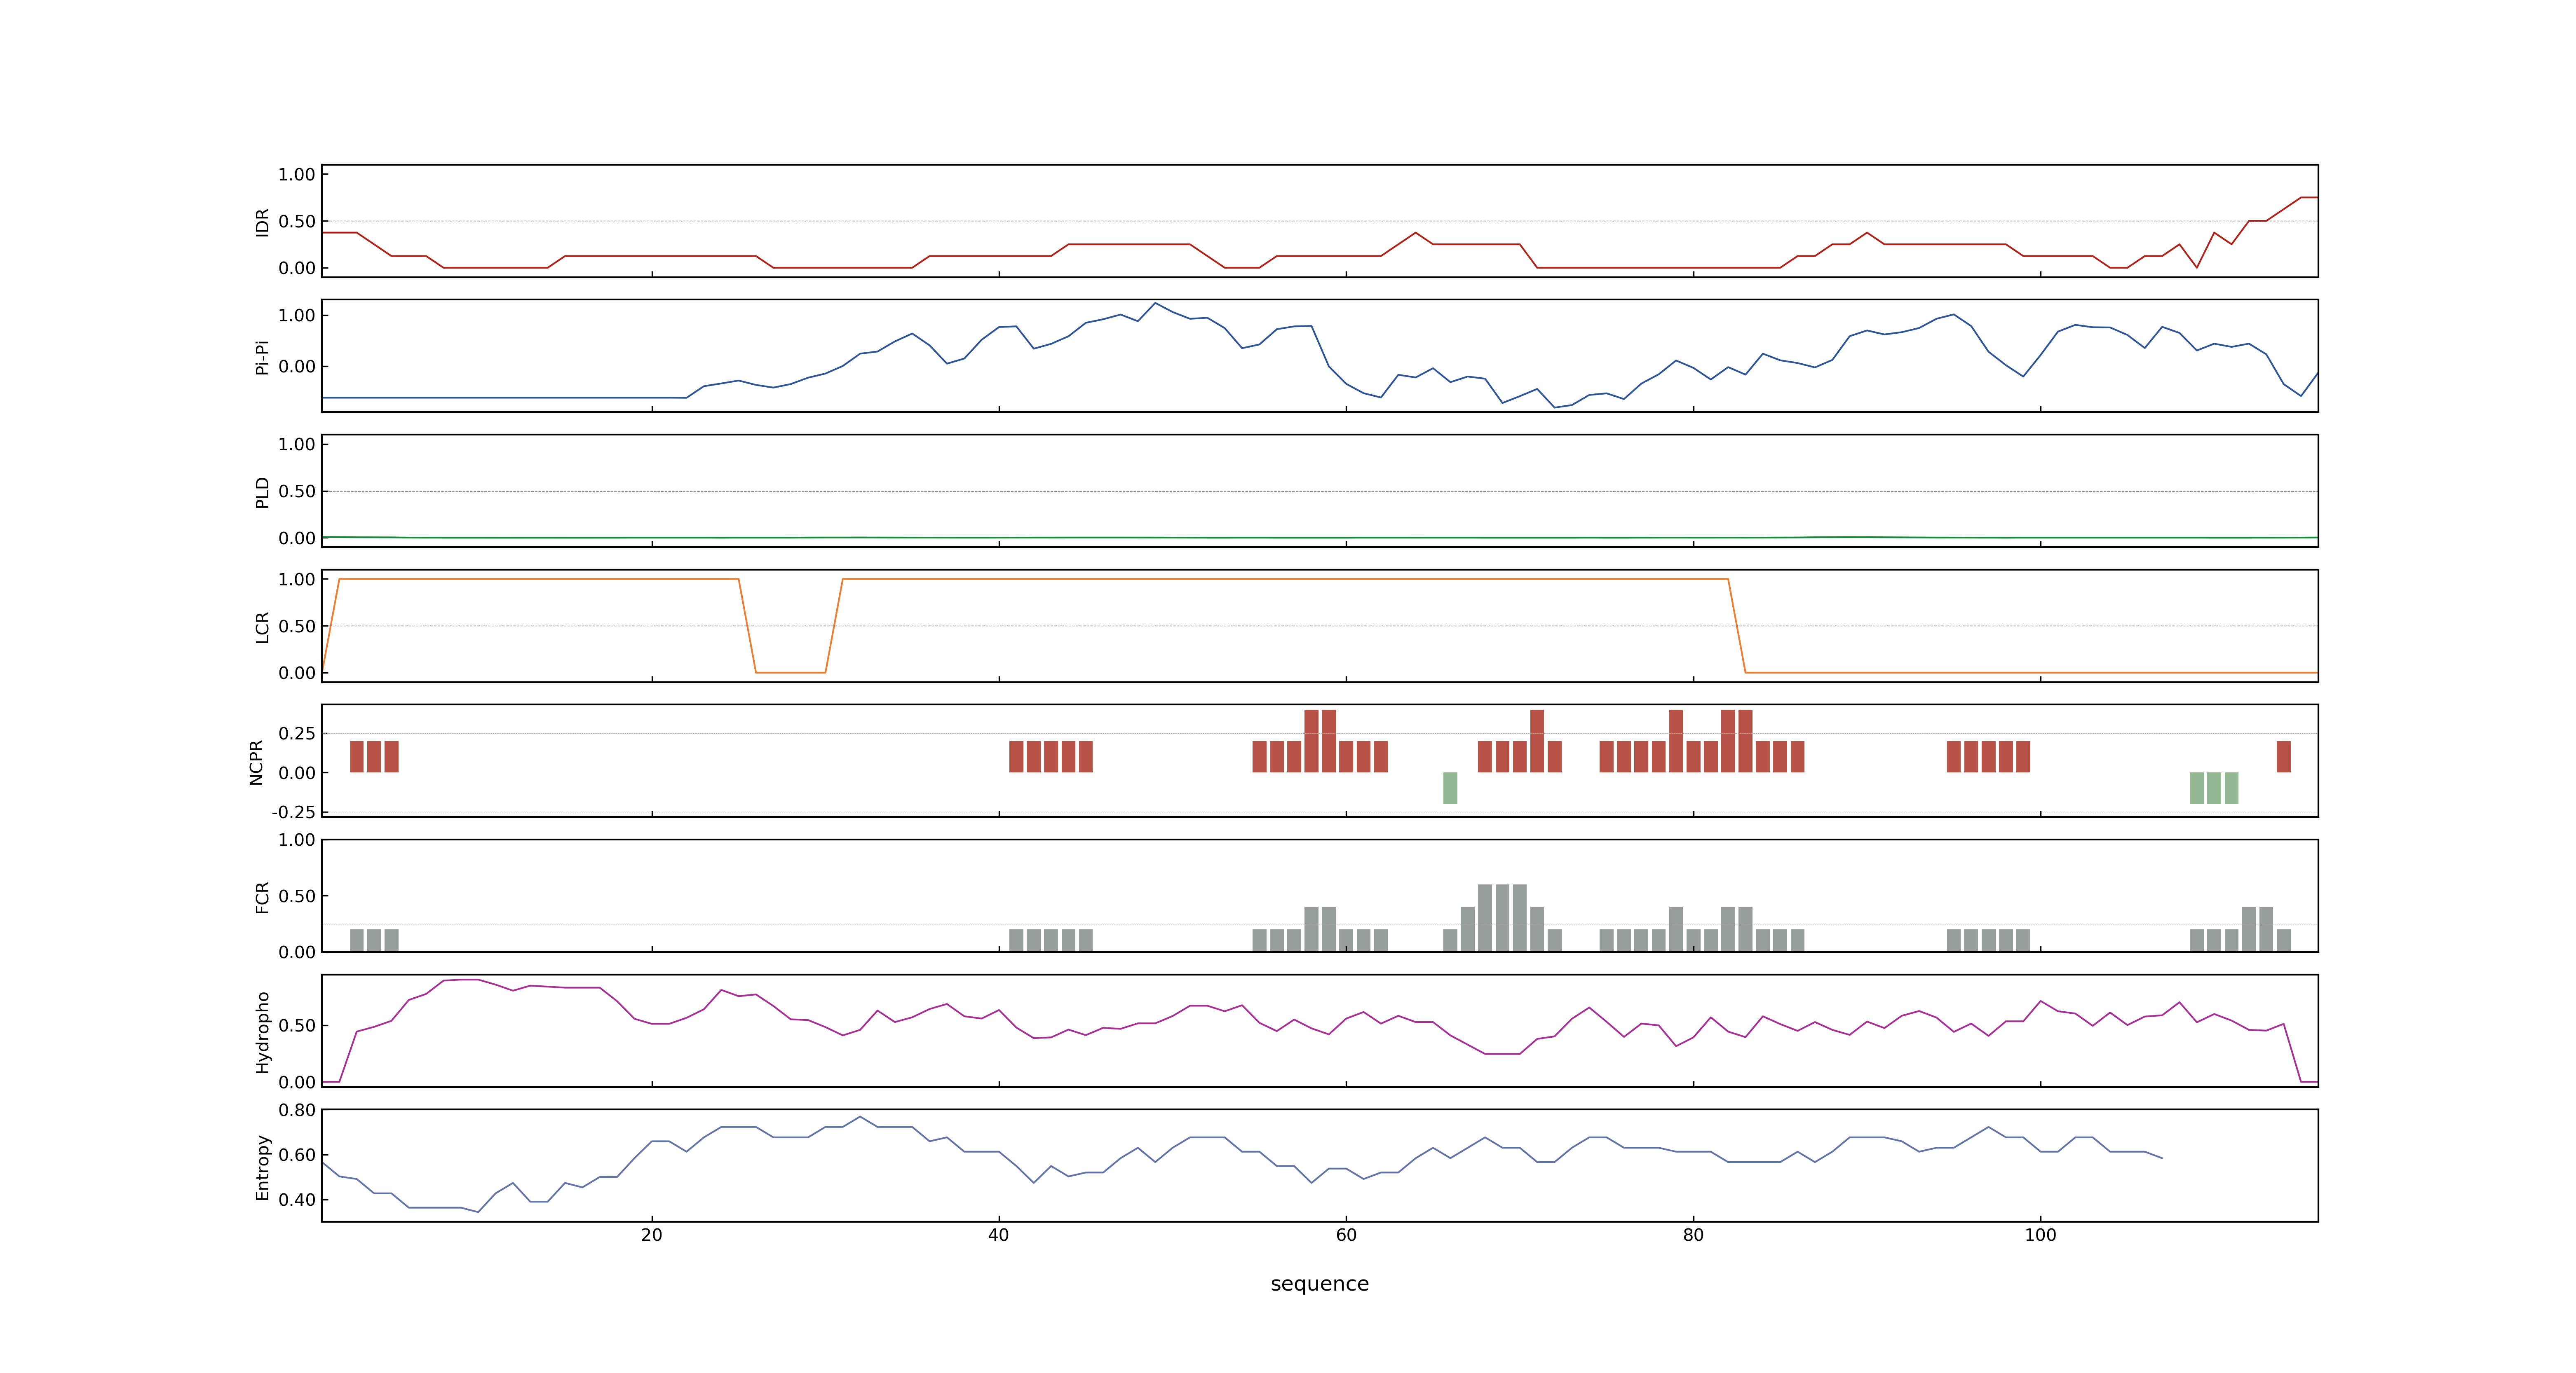Click the -0.25 tick on NCPR axis
This screenshot has height=1373, width=2576.
pos(293,812)
